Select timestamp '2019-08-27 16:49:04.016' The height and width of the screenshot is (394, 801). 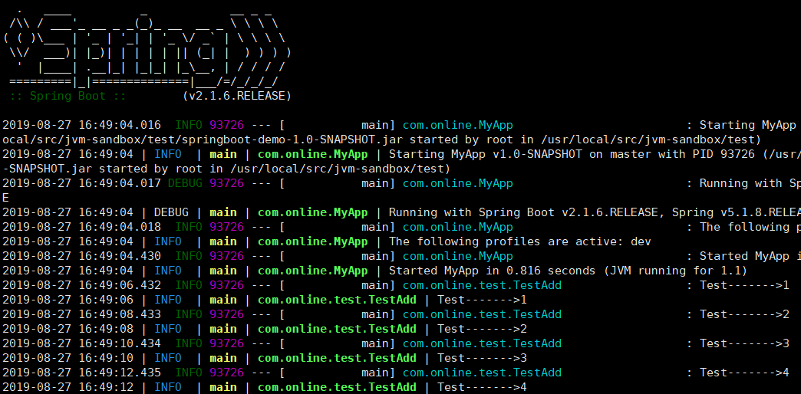click(82, 125)
